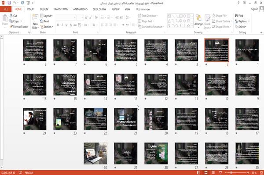This screenshot has height=175, width=264.
Task: Click the Find binoculars icon
Action: [x=237, y=16]
